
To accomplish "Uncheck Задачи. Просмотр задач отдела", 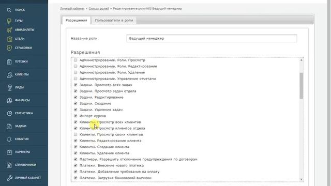I will 76,91.
